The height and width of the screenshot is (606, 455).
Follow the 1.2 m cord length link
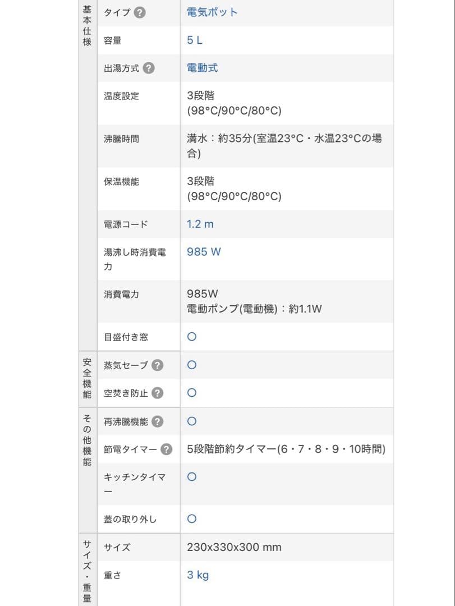click(200, 224)
